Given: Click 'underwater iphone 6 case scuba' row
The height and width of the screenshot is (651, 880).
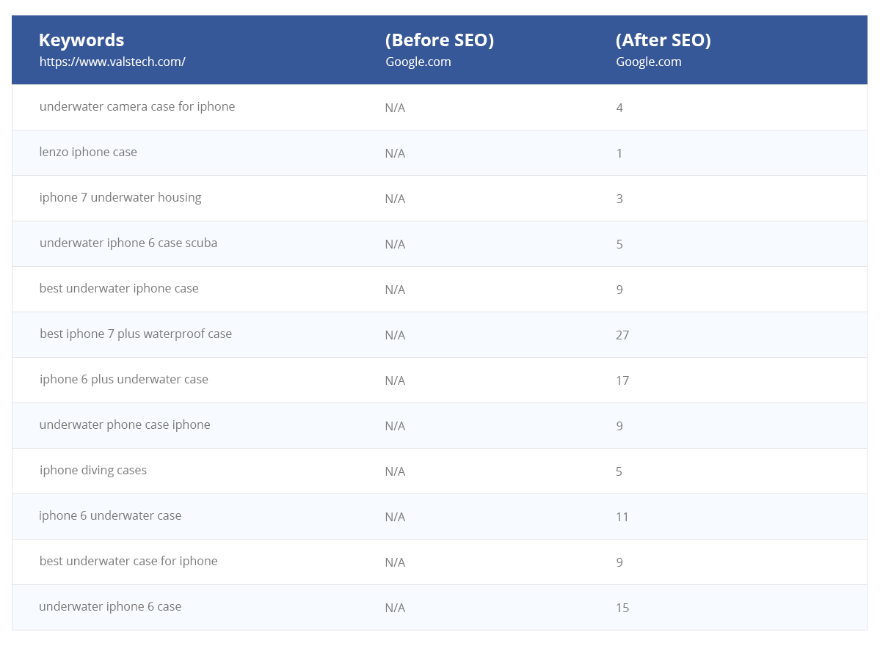Looking at the screenshot, I should 128,243.
